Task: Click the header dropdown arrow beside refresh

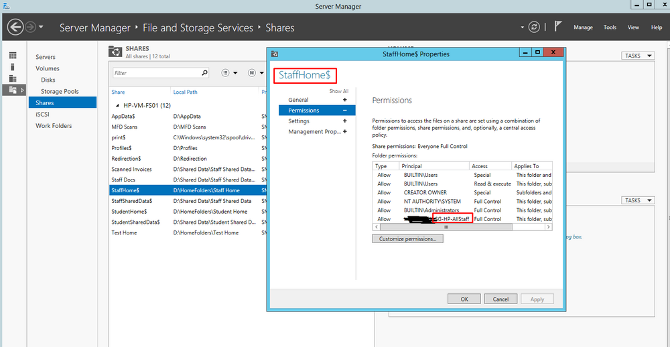Action: pyautogui.click(x=522, y=27)
